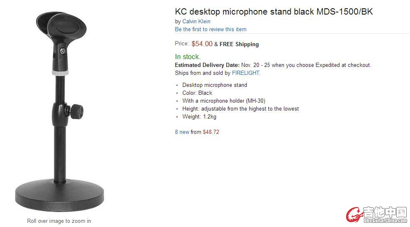Viewport: 410px width, 227px height.
Task: Click the "FREE Shipping" text
Action: [239, 44]
